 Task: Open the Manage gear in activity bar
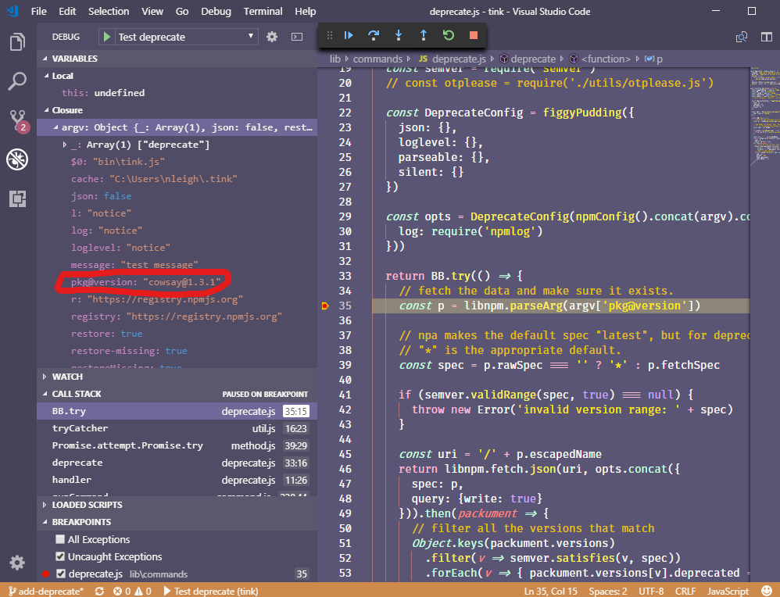pos(17,562)
